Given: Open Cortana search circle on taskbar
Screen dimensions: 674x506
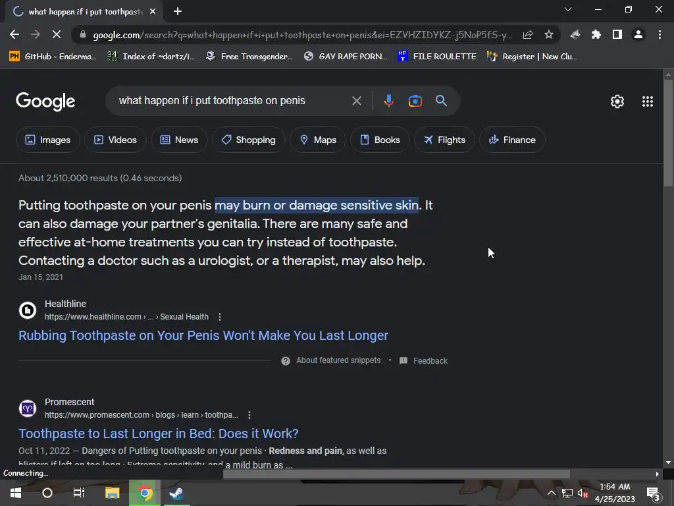Looking at the screenshot, I should pyautogui.click(x=47, y=493).
